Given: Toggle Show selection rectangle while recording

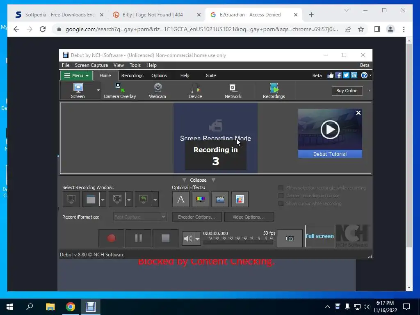Looking at the screenshot, I should [281, 188].
